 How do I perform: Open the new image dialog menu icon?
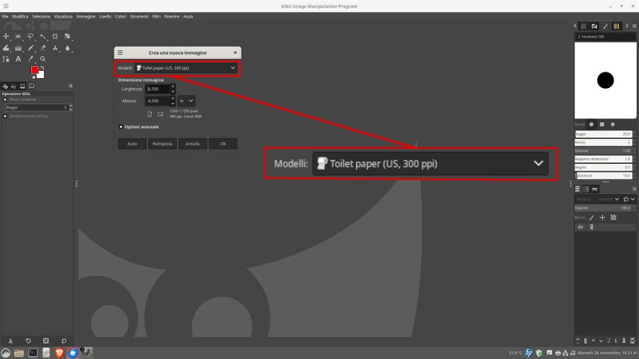120,53
